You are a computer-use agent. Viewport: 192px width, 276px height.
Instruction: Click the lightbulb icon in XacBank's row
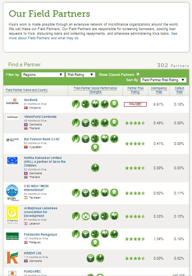[x=114, y=104]
